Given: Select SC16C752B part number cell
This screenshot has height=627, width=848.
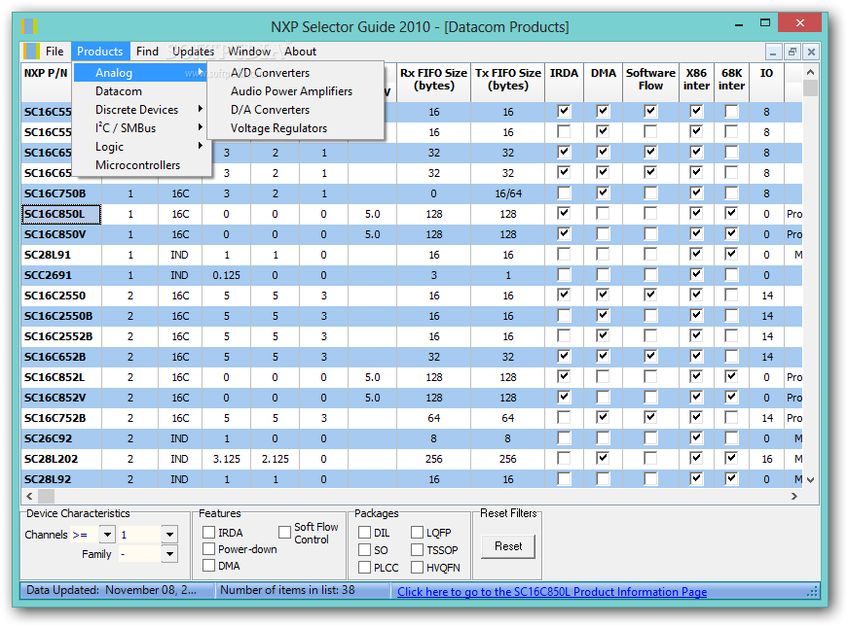Looking at the screenshot, I should click(61, 418).
